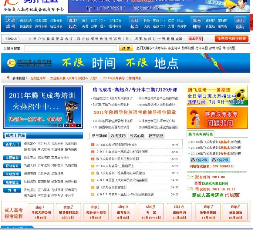
Task: Click hot keyword 报考流程
Action: pos(215,48)
